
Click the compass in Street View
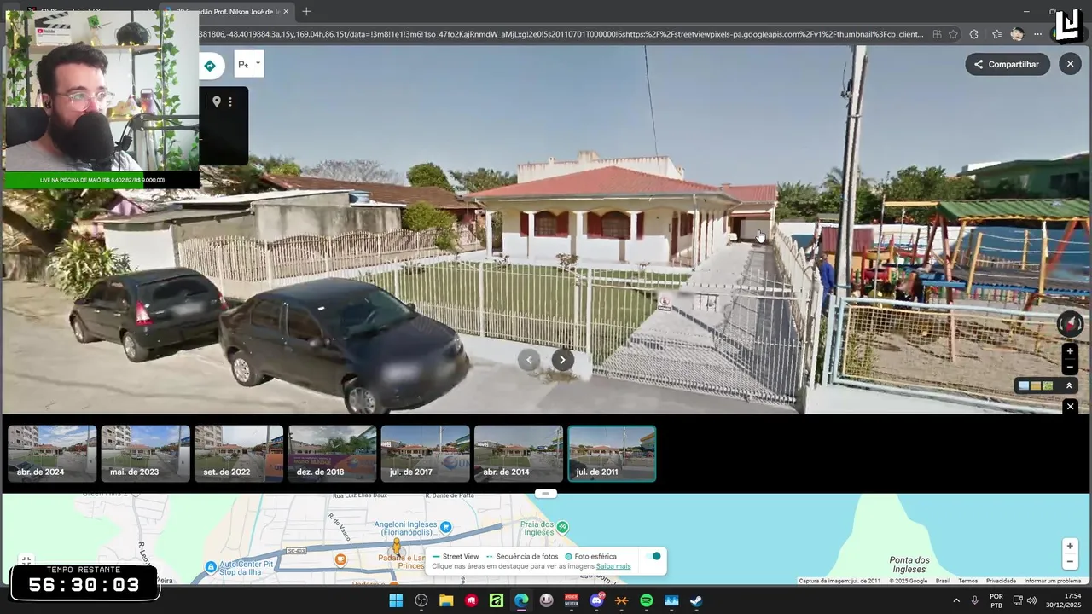click(1070, 323)
